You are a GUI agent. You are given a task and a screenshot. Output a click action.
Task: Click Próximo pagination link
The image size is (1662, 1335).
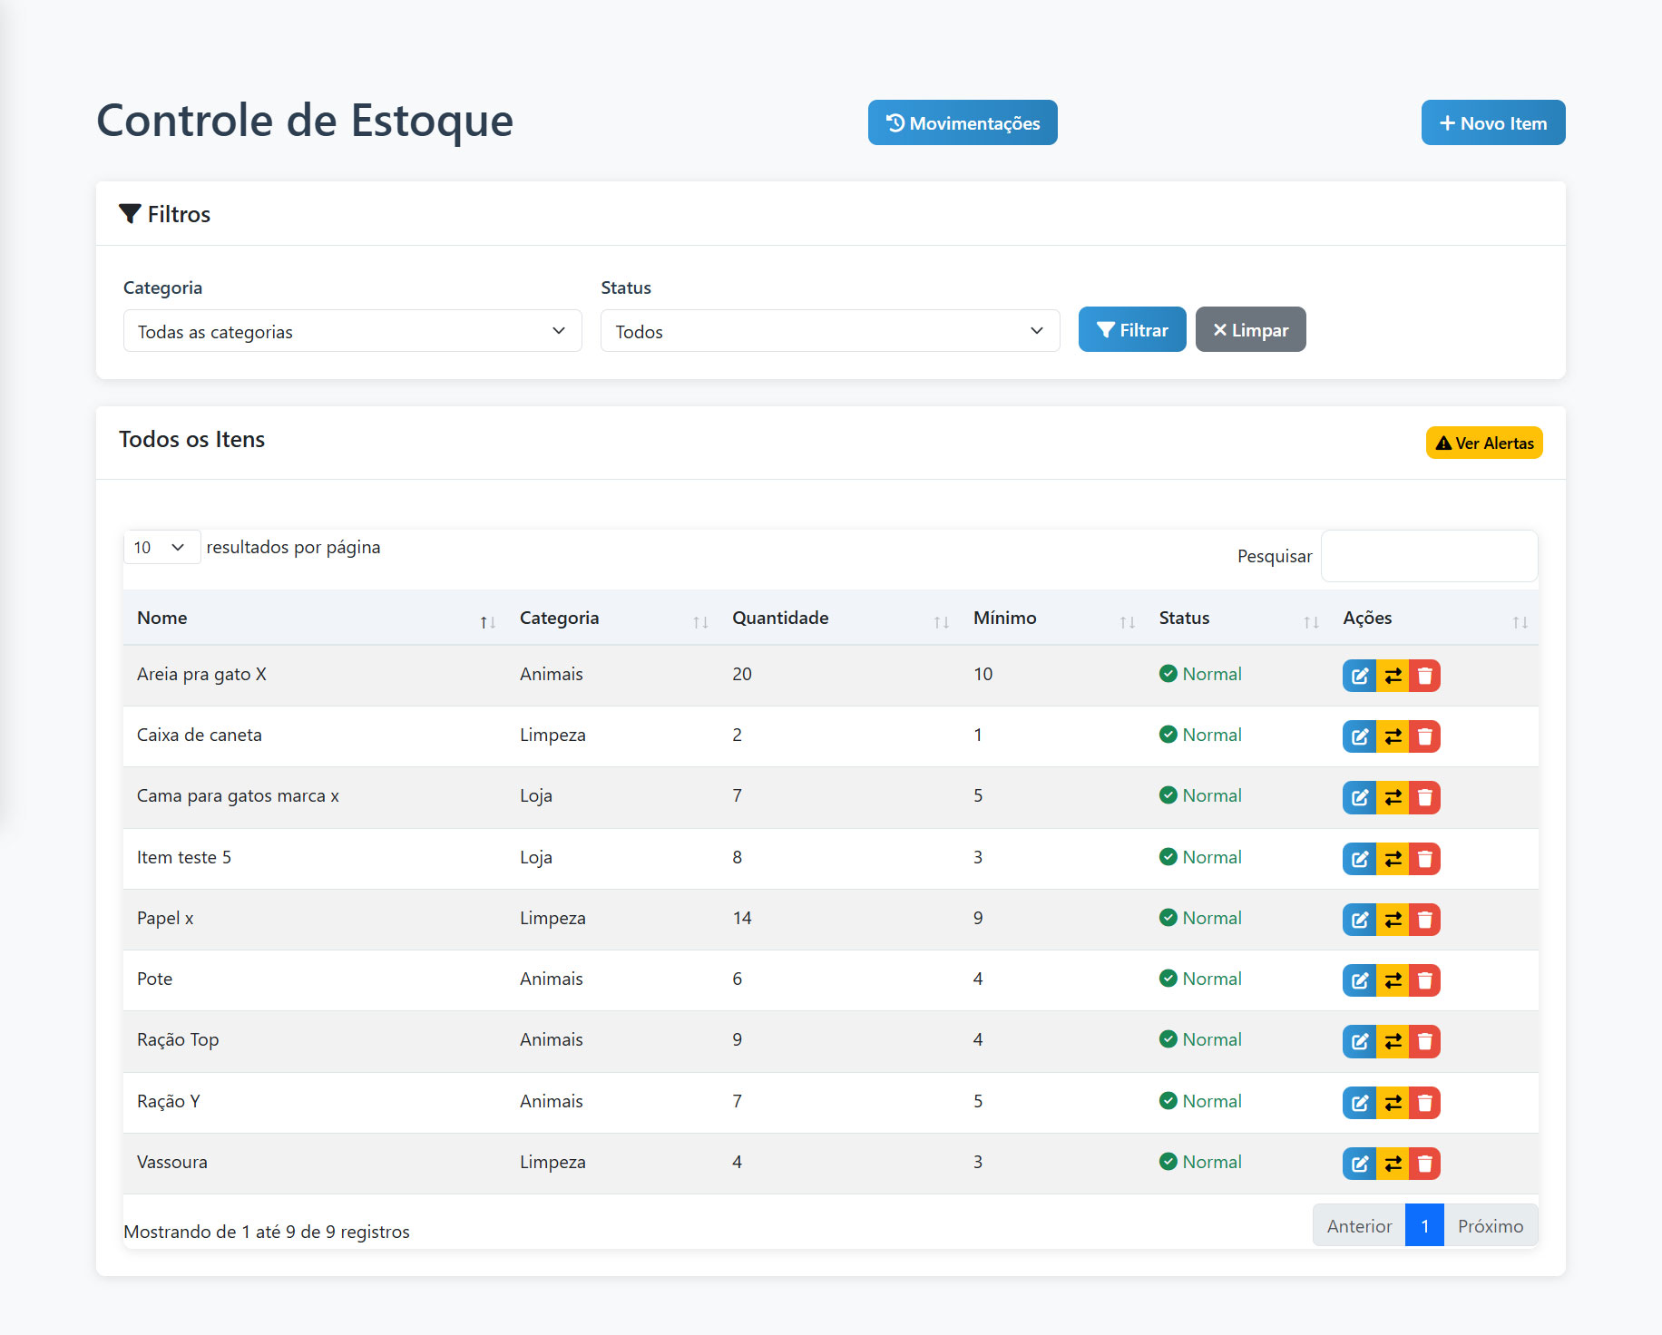[x=1490, y=1226]
